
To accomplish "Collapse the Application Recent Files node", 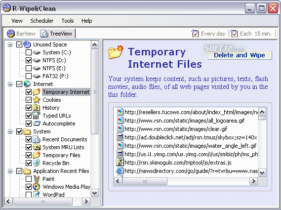I will tap(10, 171).
